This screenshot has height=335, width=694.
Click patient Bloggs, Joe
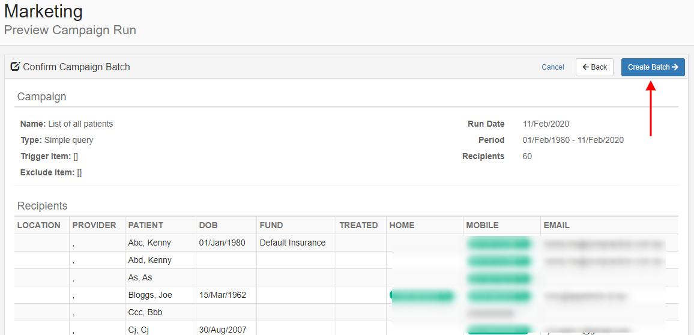point(150,295)
